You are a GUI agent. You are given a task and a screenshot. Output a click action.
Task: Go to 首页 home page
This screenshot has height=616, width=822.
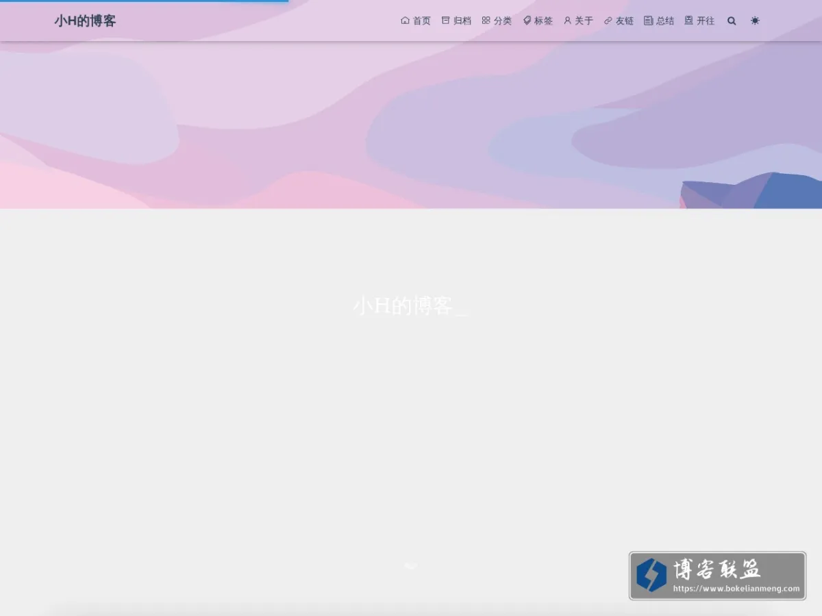click(x=416, y=21)
